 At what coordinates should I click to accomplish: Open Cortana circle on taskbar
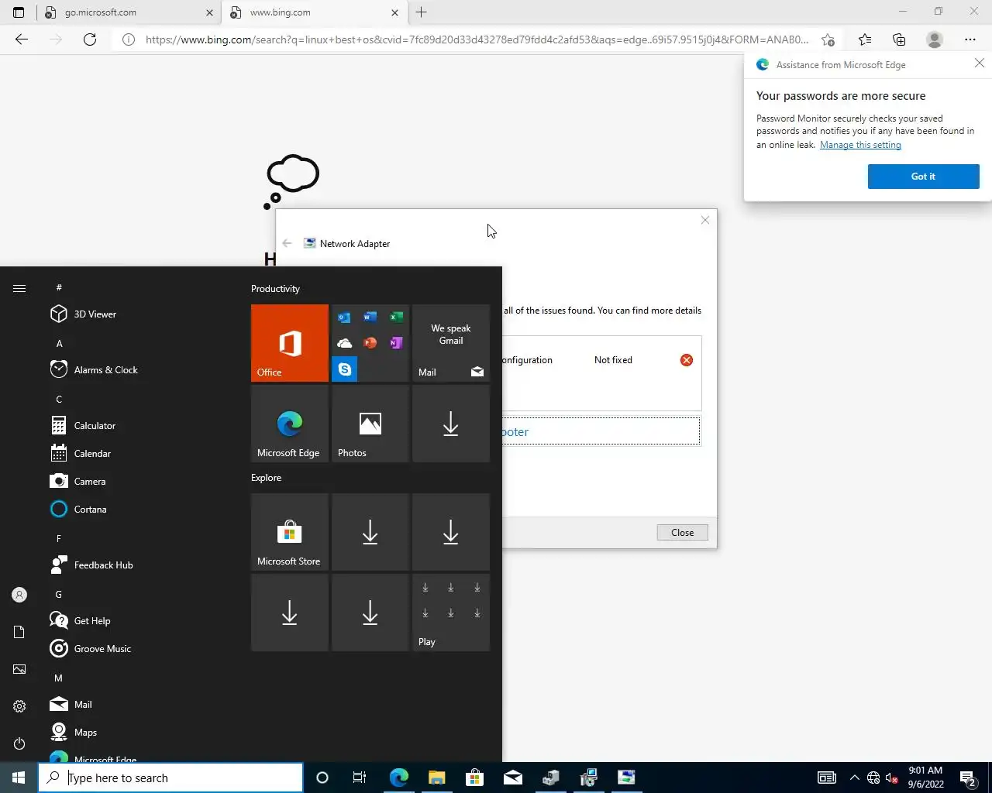tap(322, 778)
